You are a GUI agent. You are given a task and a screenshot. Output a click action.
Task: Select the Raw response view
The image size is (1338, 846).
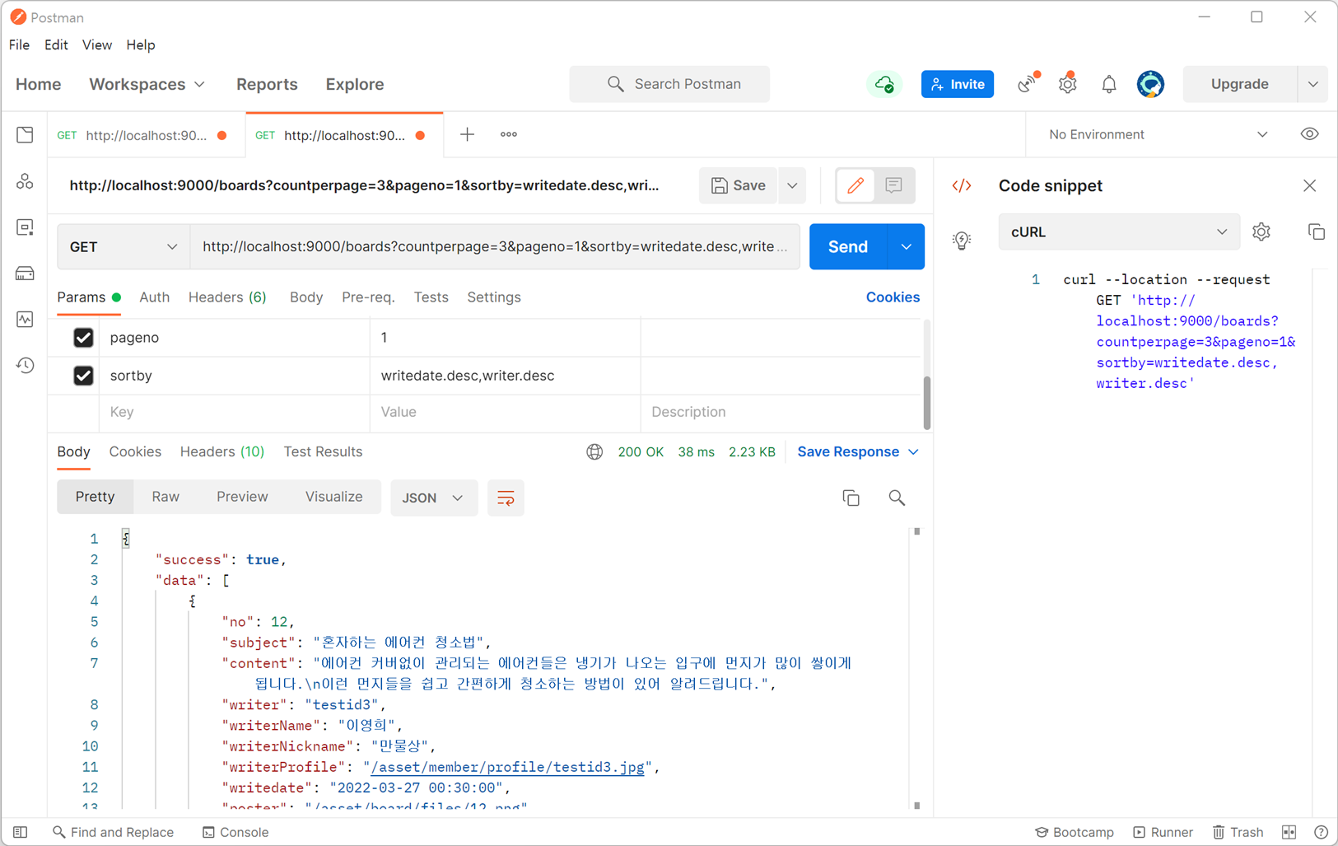pos(166,497)
